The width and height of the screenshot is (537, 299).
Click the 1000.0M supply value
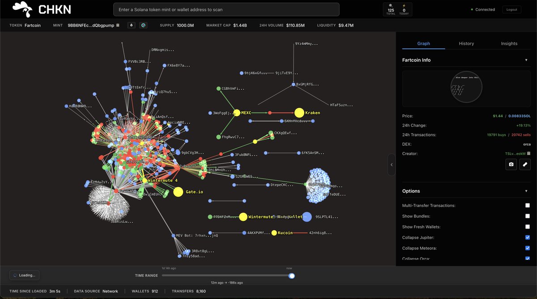pyautogui.click(x=185, y=25)
